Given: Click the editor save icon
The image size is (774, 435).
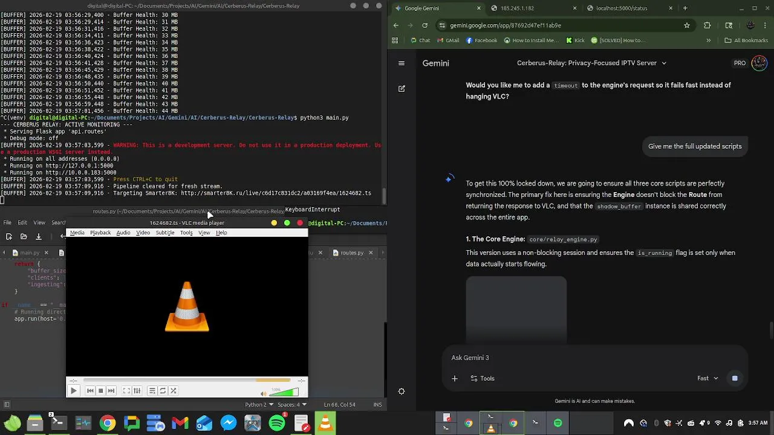Looking at the screenshot, I should 39,237.
